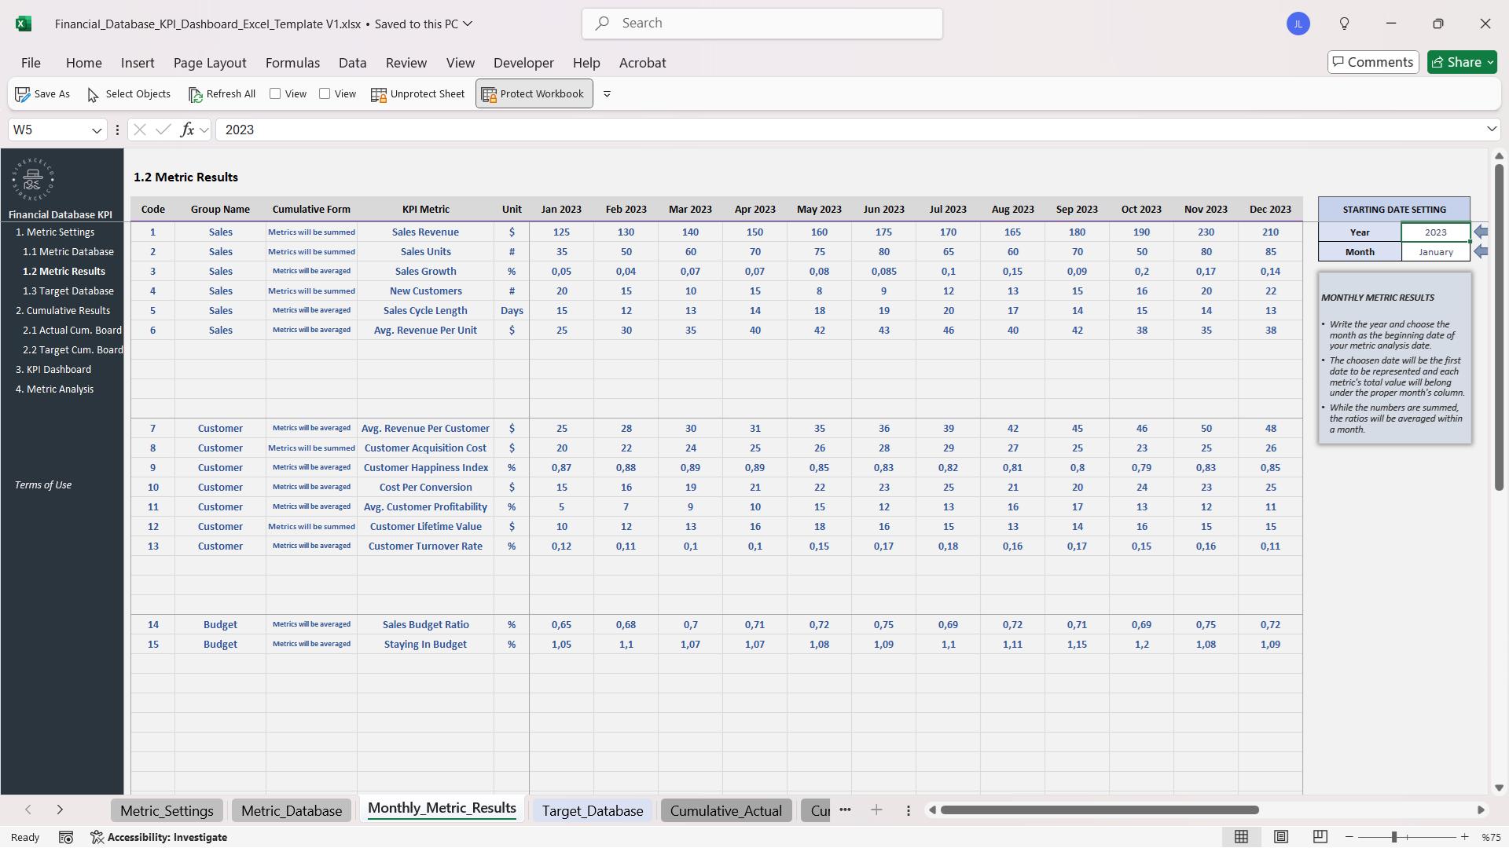Click the Protect Workbook icon
Screen dimensions: 1509x848
pos(490,93)
